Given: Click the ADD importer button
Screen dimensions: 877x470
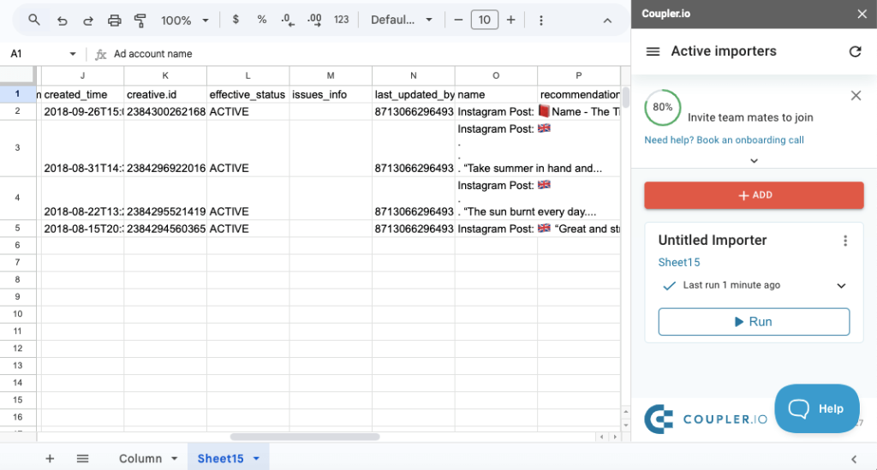Looking at the screenshot, I should pyautogui.click(x=754, y=195).
